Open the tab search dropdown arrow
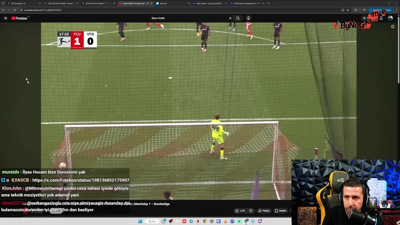Viewport: 400px width, 225px height. click(3, 3)
